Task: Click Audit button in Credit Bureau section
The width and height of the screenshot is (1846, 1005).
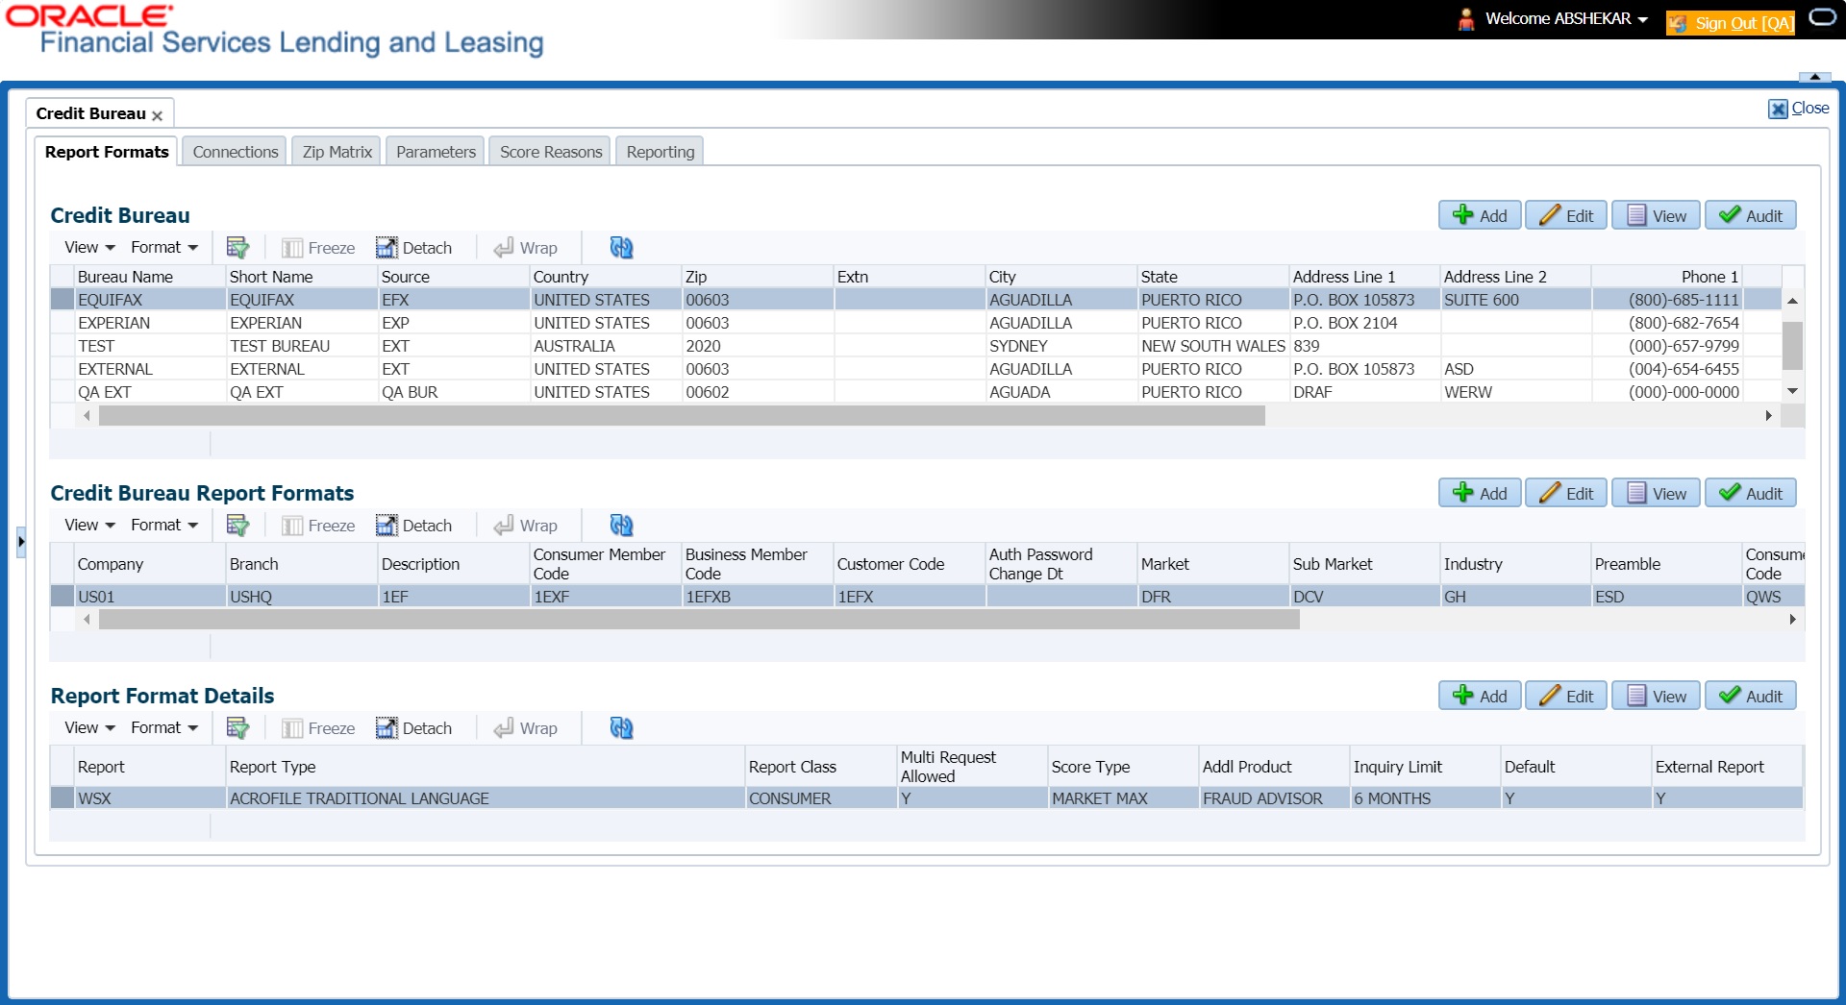Action: (x=1751, y=215)
